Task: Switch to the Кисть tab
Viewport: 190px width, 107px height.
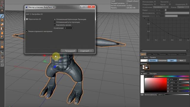Action: pos(155,54)
